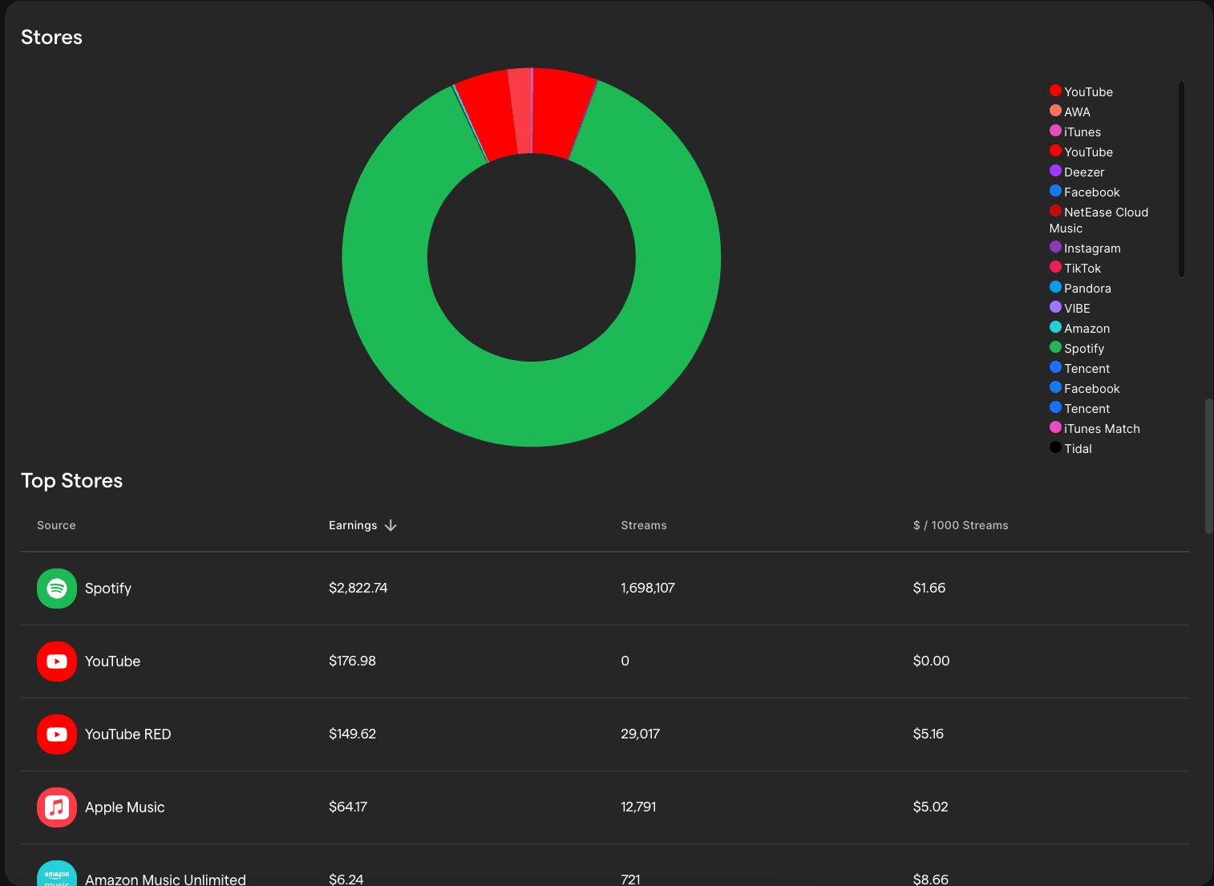Click the large green Spotify donut segment
Viewport: 1214px width, 886px height.
coord(532,405)
